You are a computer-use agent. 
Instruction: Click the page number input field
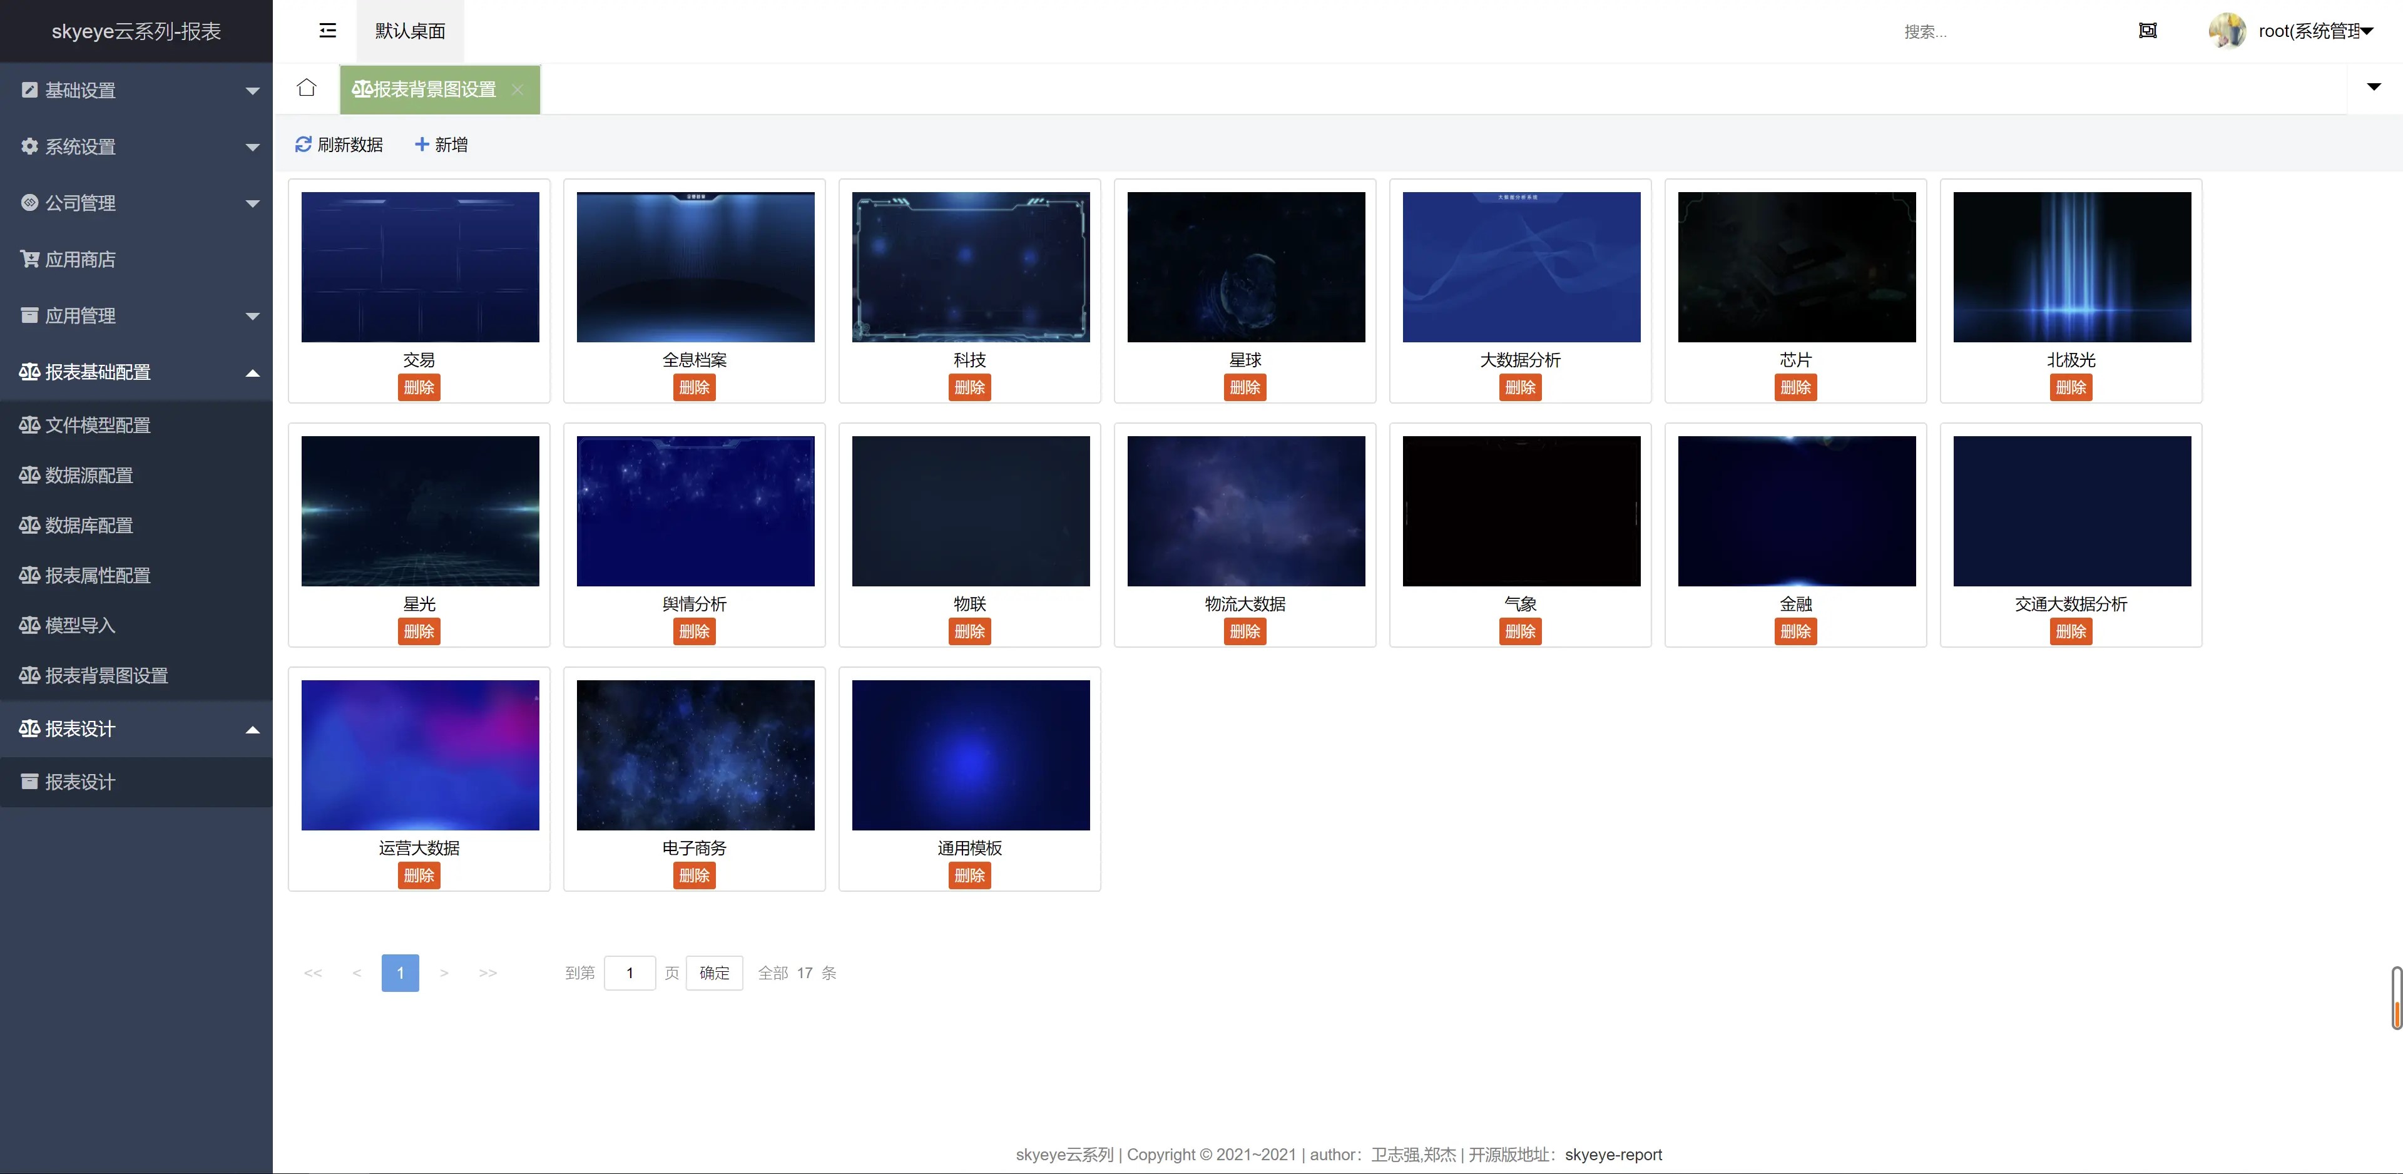[630, 972]
